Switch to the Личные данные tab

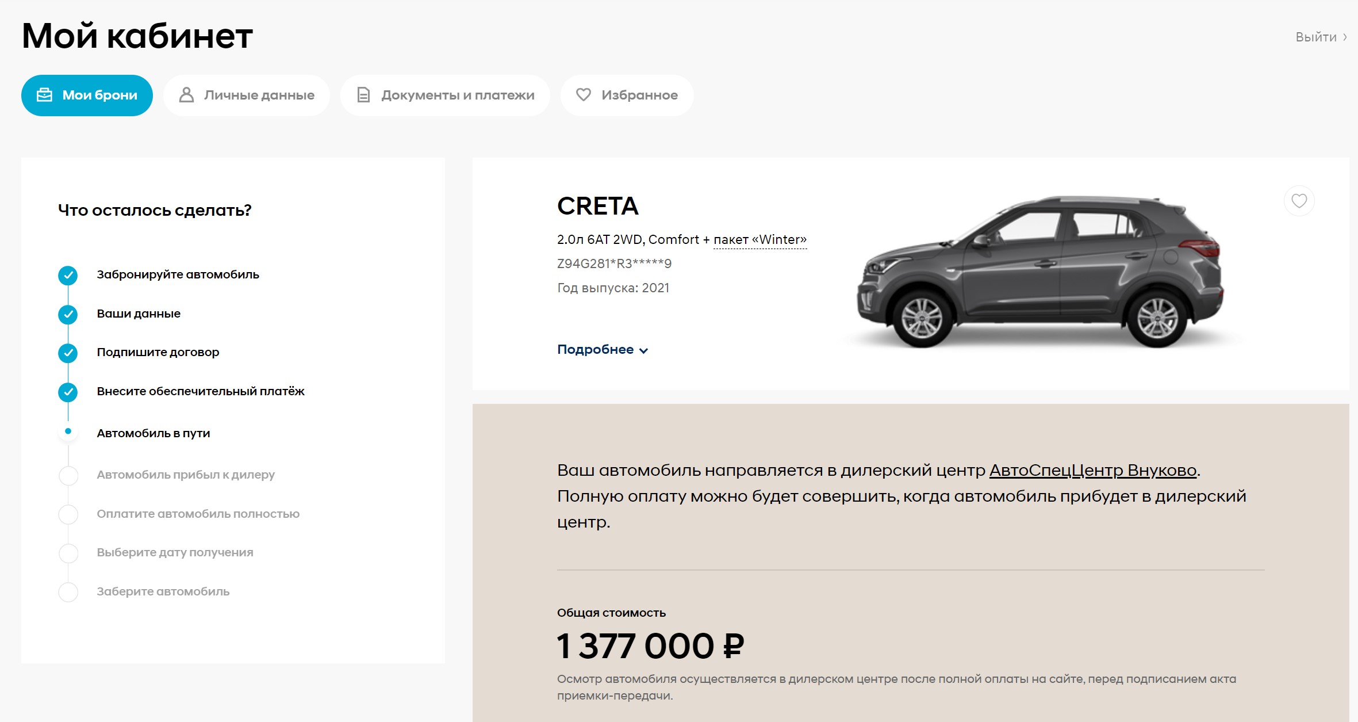coord(247,95)
